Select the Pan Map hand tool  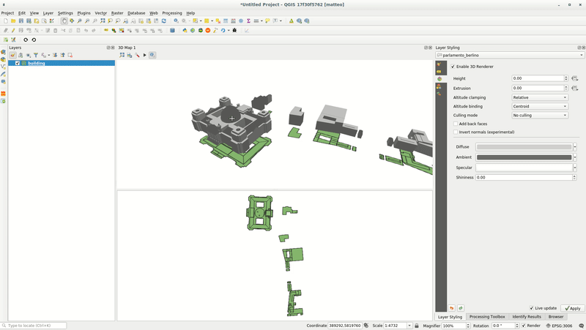point(64,21)
